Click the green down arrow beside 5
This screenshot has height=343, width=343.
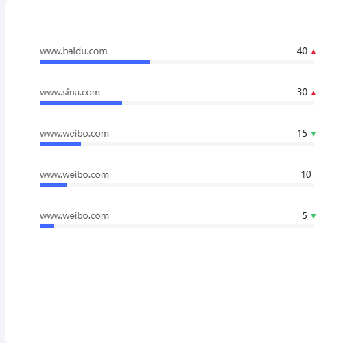pyautogui.click(x=314, y=216)
